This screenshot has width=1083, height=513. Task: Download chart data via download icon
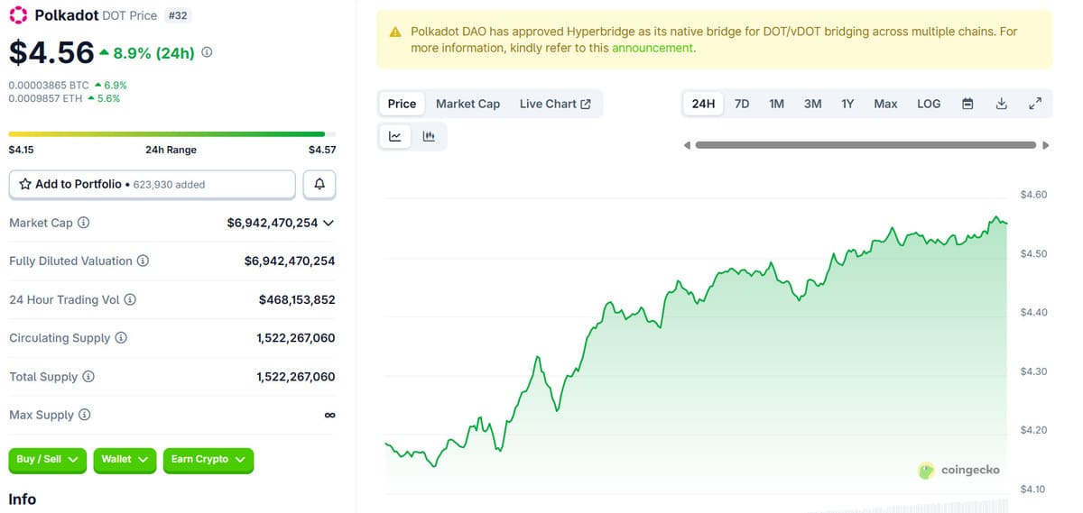coord(1001,104)
